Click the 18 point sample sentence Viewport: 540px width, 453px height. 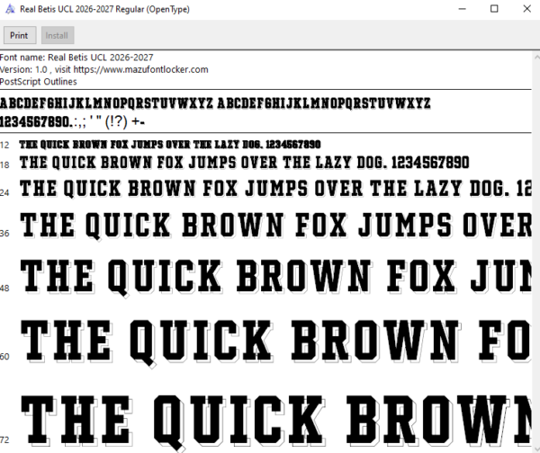click(x=244, y=163)
